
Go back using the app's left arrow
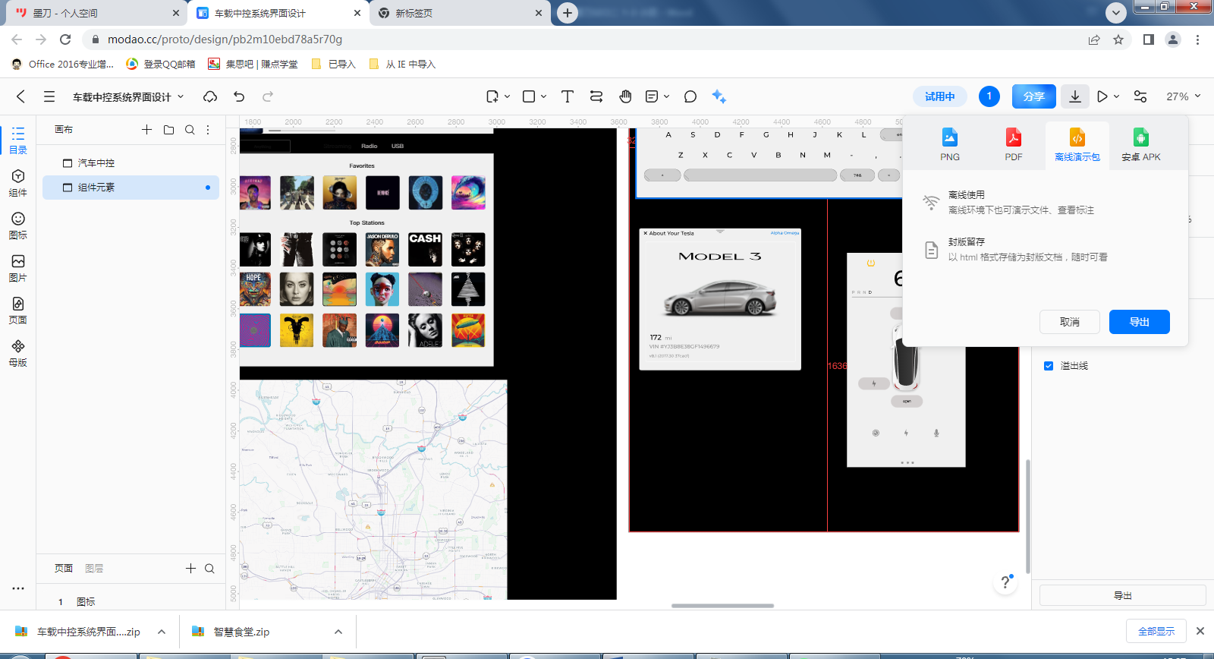20,96
